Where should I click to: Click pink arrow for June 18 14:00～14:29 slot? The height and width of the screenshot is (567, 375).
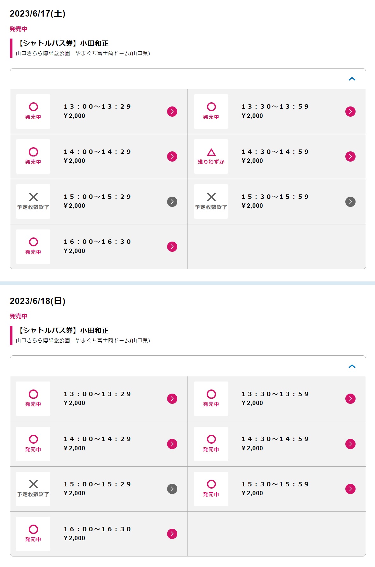pyautogui.click(x=172, y=444)
